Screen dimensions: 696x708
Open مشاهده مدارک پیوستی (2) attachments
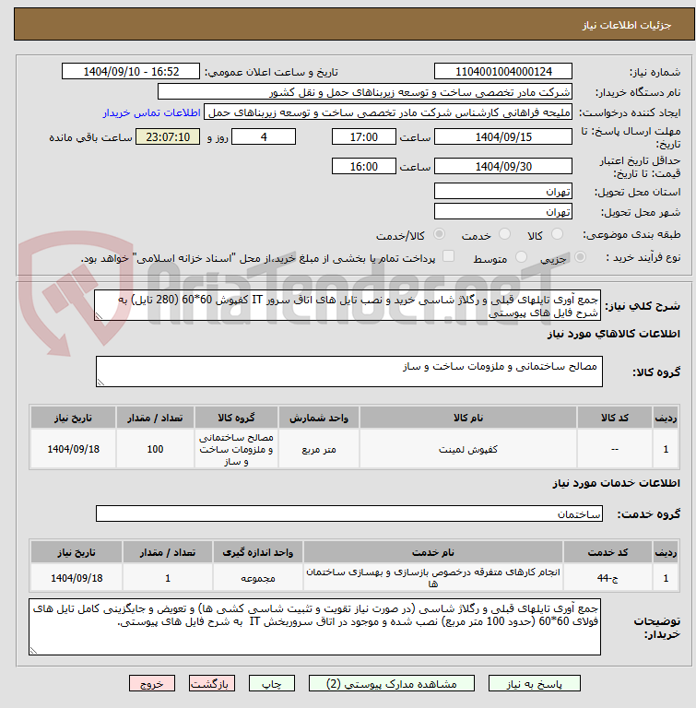tap(391, 684)
